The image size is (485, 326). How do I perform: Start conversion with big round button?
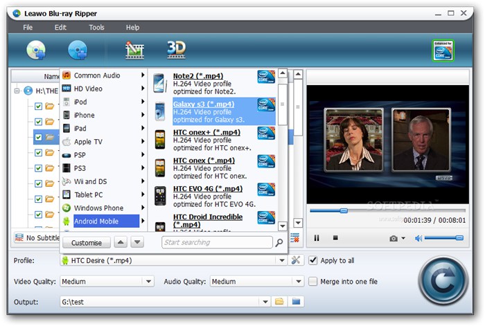(443, 280)
